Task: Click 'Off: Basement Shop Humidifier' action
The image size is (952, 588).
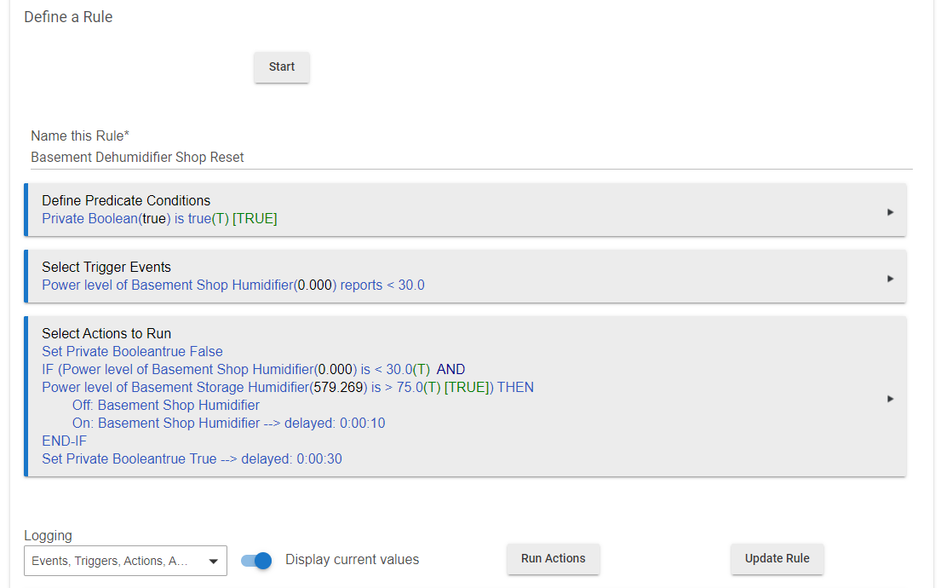Action: click(166, 405)
